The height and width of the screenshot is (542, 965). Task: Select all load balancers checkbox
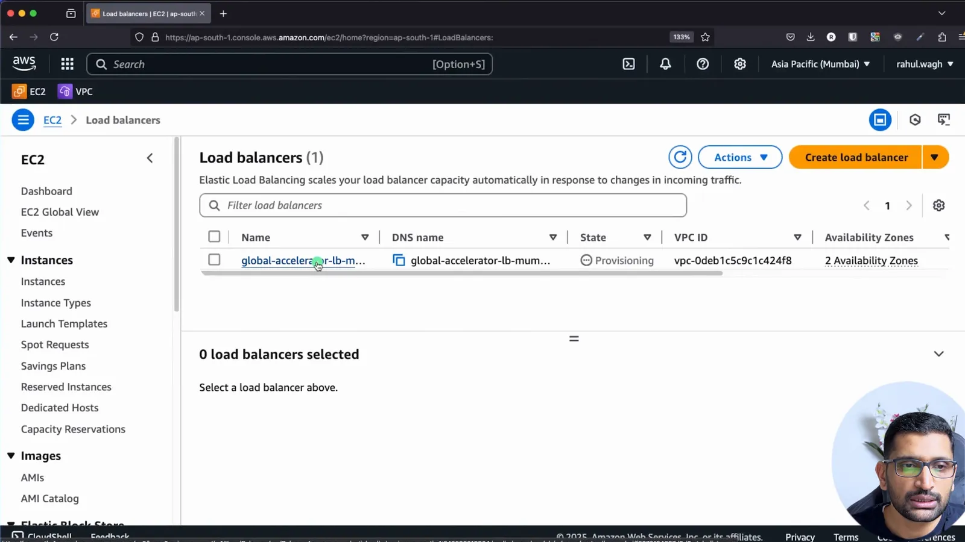(214, 237)
